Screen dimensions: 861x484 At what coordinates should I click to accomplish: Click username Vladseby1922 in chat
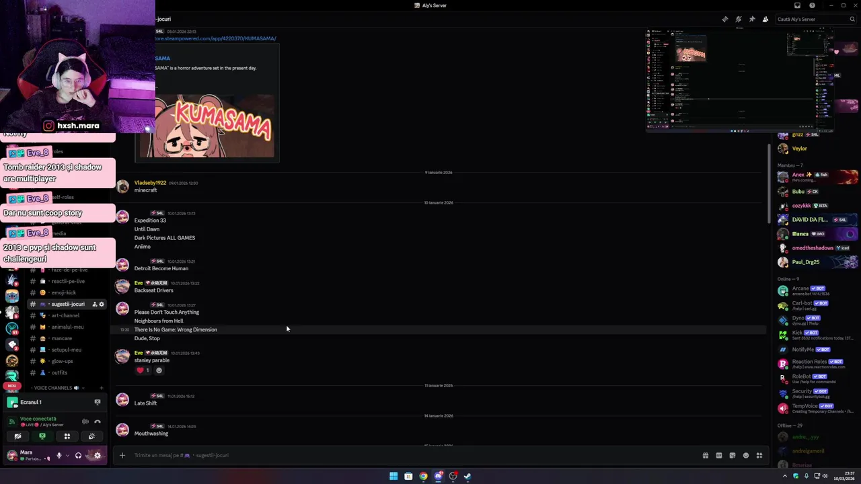click(150, 183)
